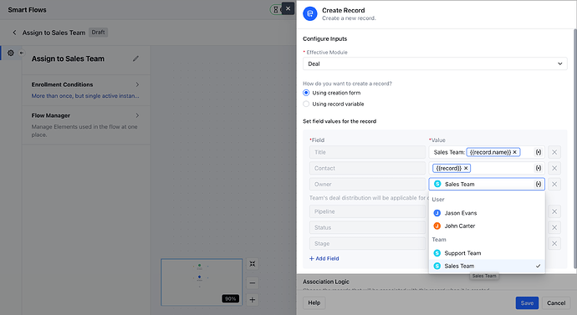Insert a variable in the Contact value field
577x315 pixels.
pos(539,168)
